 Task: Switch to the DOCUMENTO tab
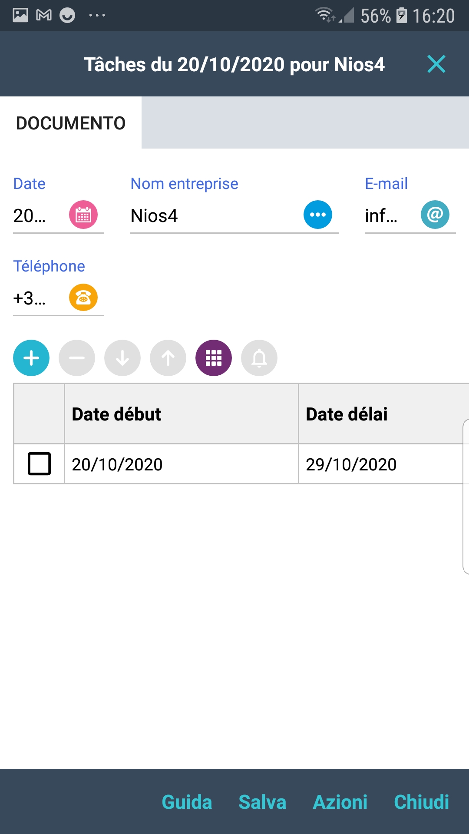71,123
